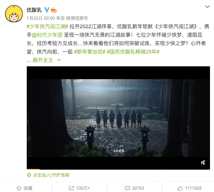Expand full post text with 展开全文
Viewport: 214px width, 192px height.
point(43,60)
